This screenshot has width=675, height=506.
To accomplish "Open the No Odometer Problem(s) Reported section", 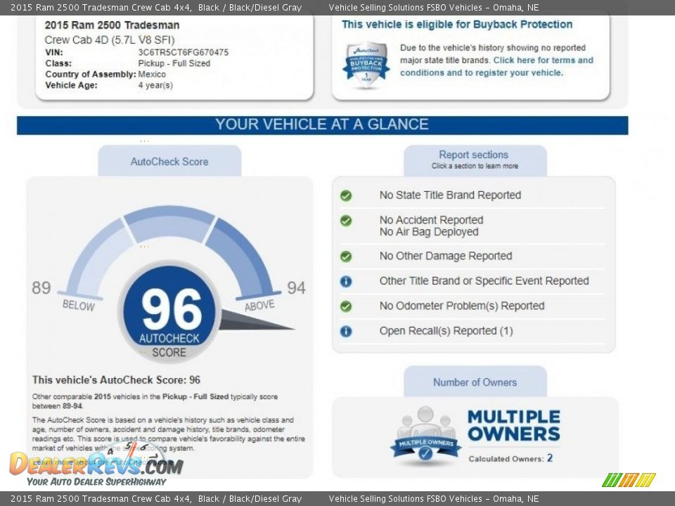I will tap(462, 306).
